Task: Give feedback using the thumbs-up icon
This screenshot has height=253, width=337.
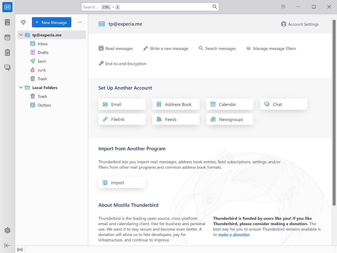Action: (x=23, y=22)
